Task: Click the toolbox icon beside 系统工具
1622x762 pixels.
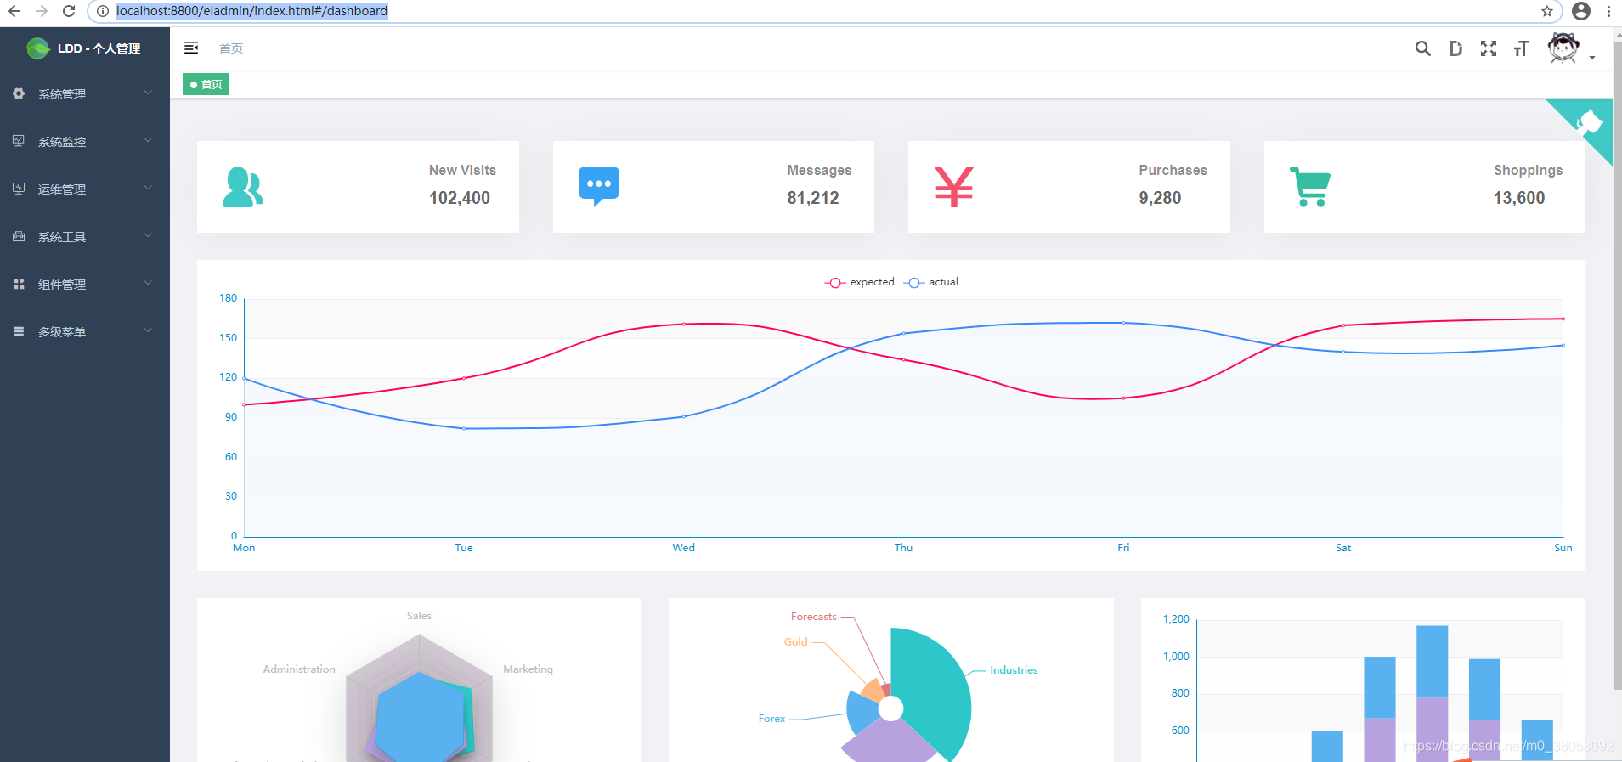Action: (x=19, y=236)
